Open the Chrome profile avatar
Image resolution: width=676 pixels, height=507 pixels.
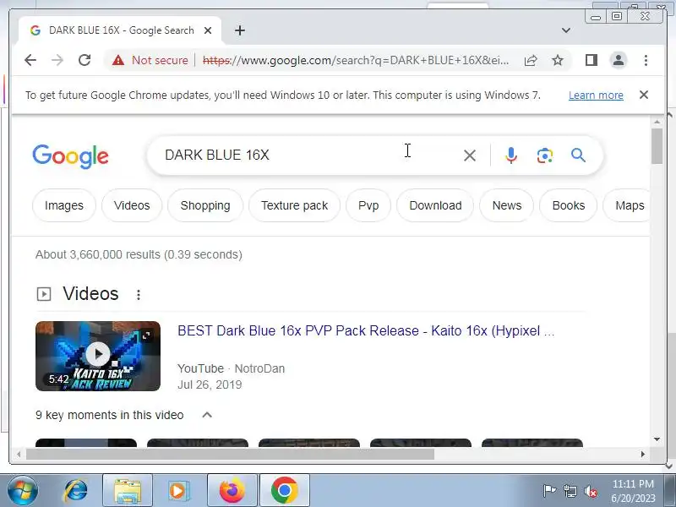(x=619, y=60)
